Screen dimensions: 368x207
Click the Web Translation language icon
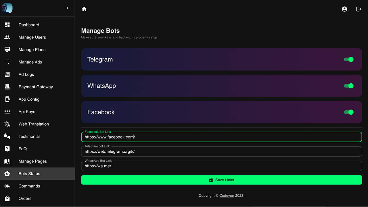(x=7, y=124)
